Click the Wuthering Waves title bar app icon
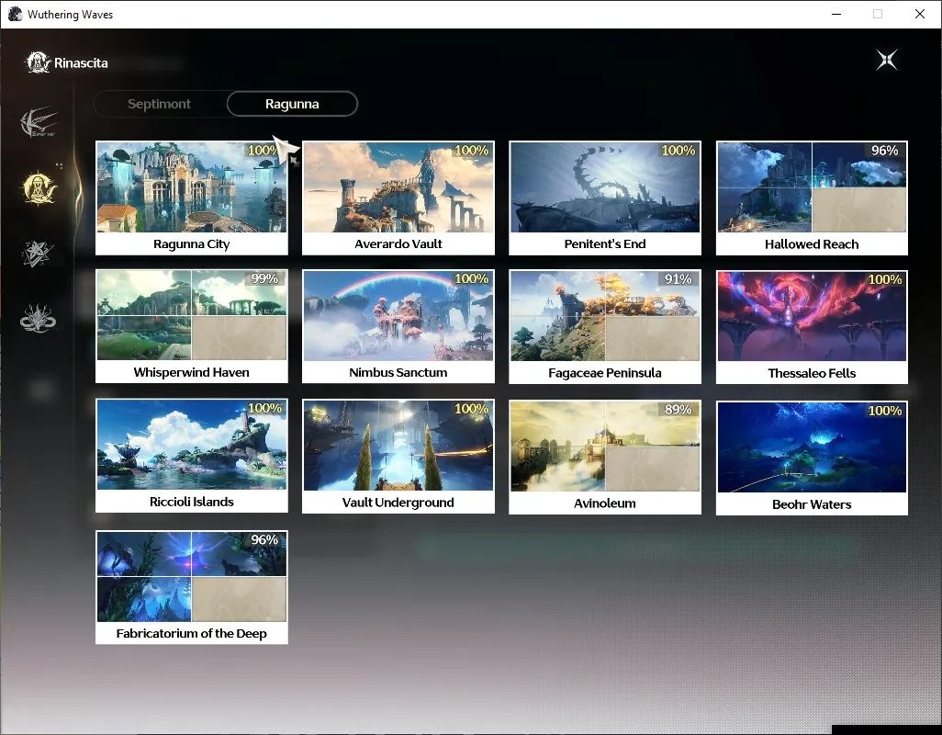 point(15,14)
